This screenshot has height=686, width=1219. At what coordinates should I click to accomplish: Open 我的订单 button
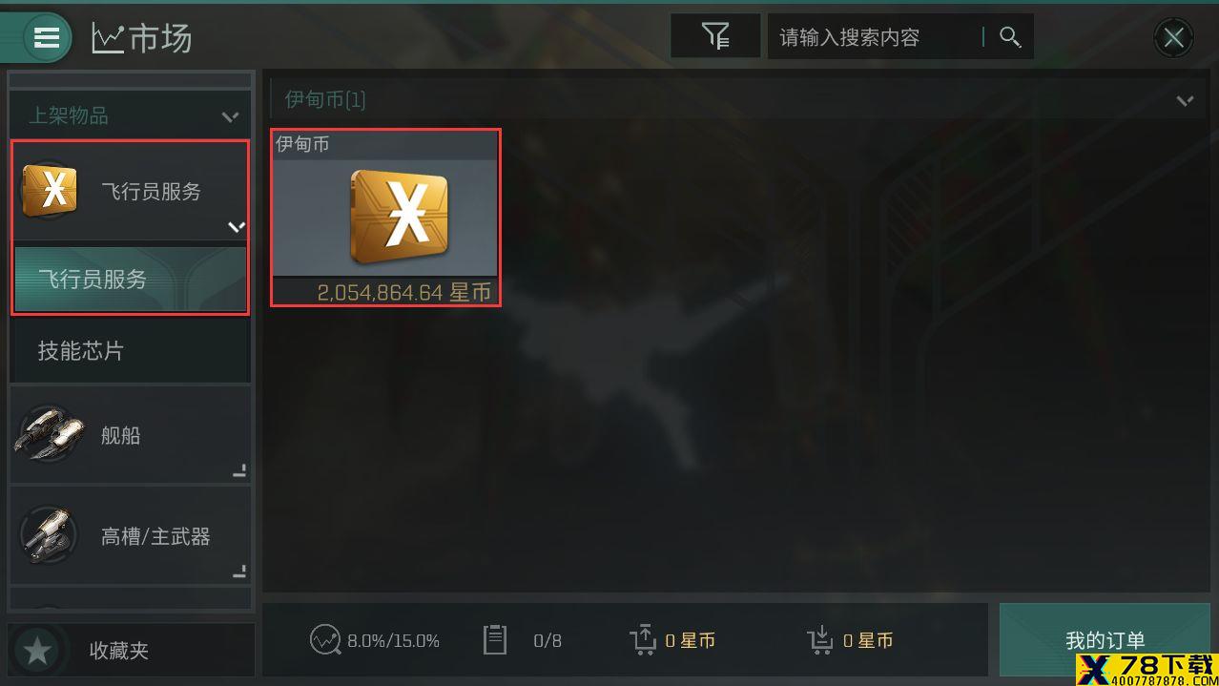1105,639
